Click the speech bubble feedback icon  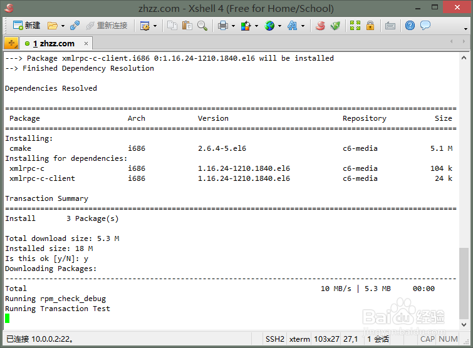pos(425,26)
